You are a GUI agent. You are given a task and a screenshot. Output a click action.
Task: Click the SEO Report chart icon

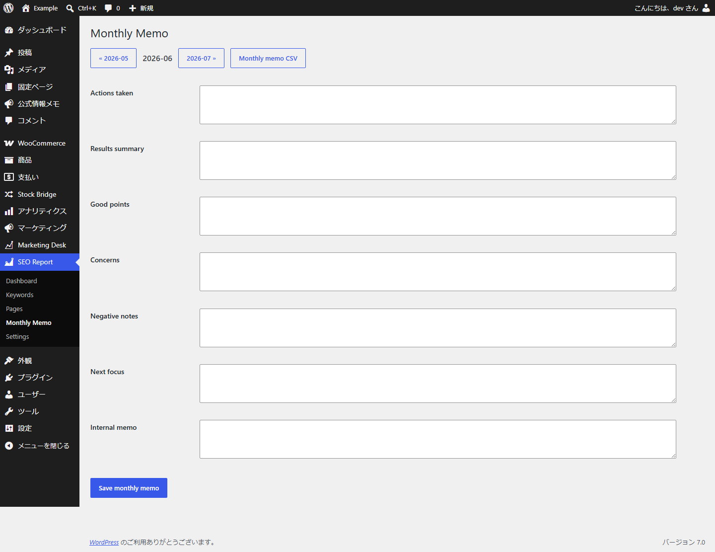(9, 262)
